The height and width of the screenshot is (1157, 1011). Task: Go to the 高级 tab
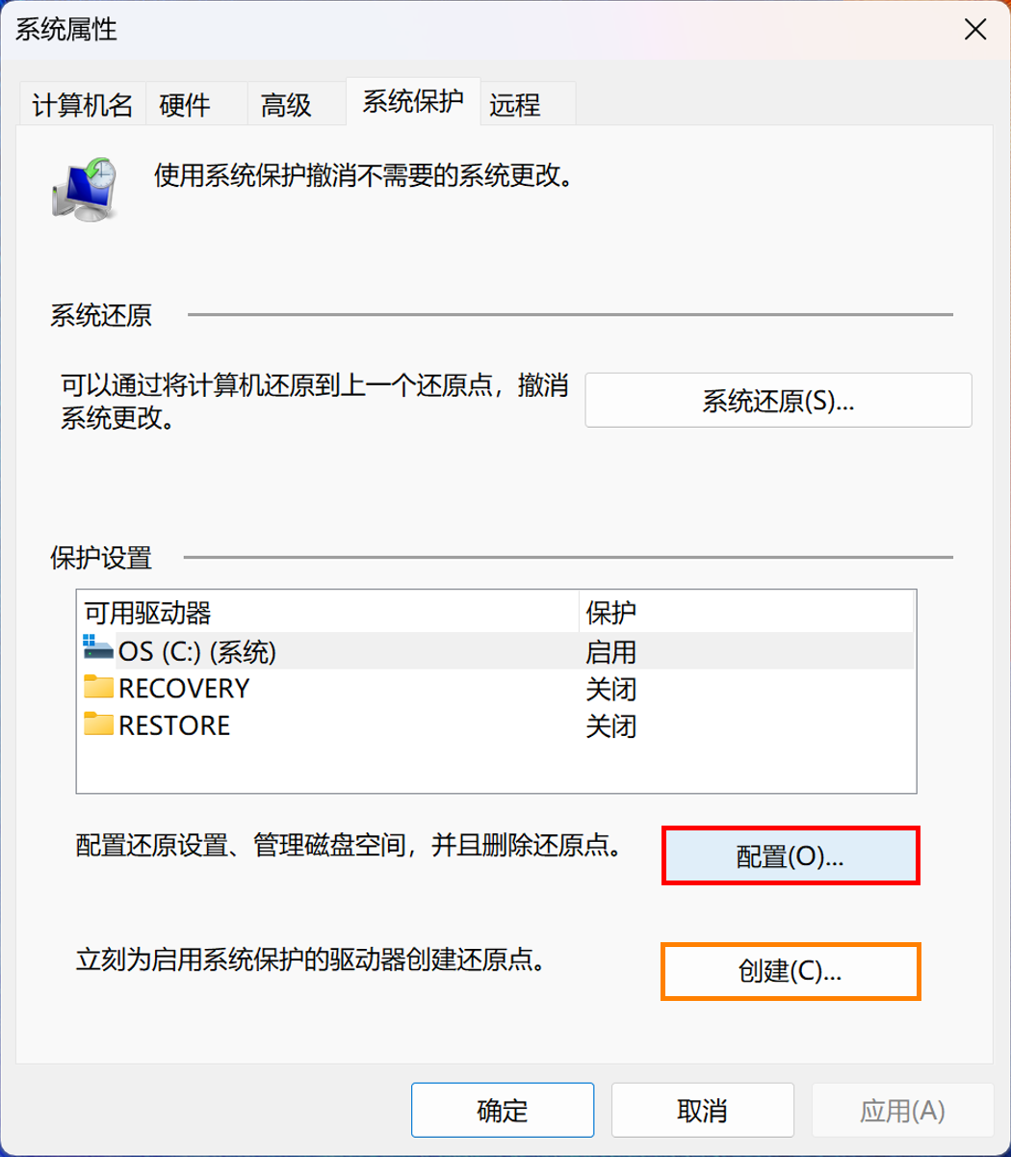point(286,105)
